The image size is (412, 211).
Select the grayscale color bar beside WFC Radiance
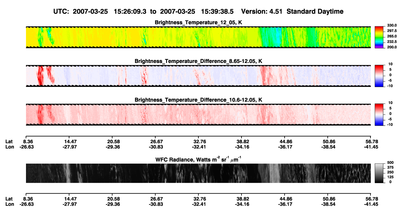(x=379, y=173)
